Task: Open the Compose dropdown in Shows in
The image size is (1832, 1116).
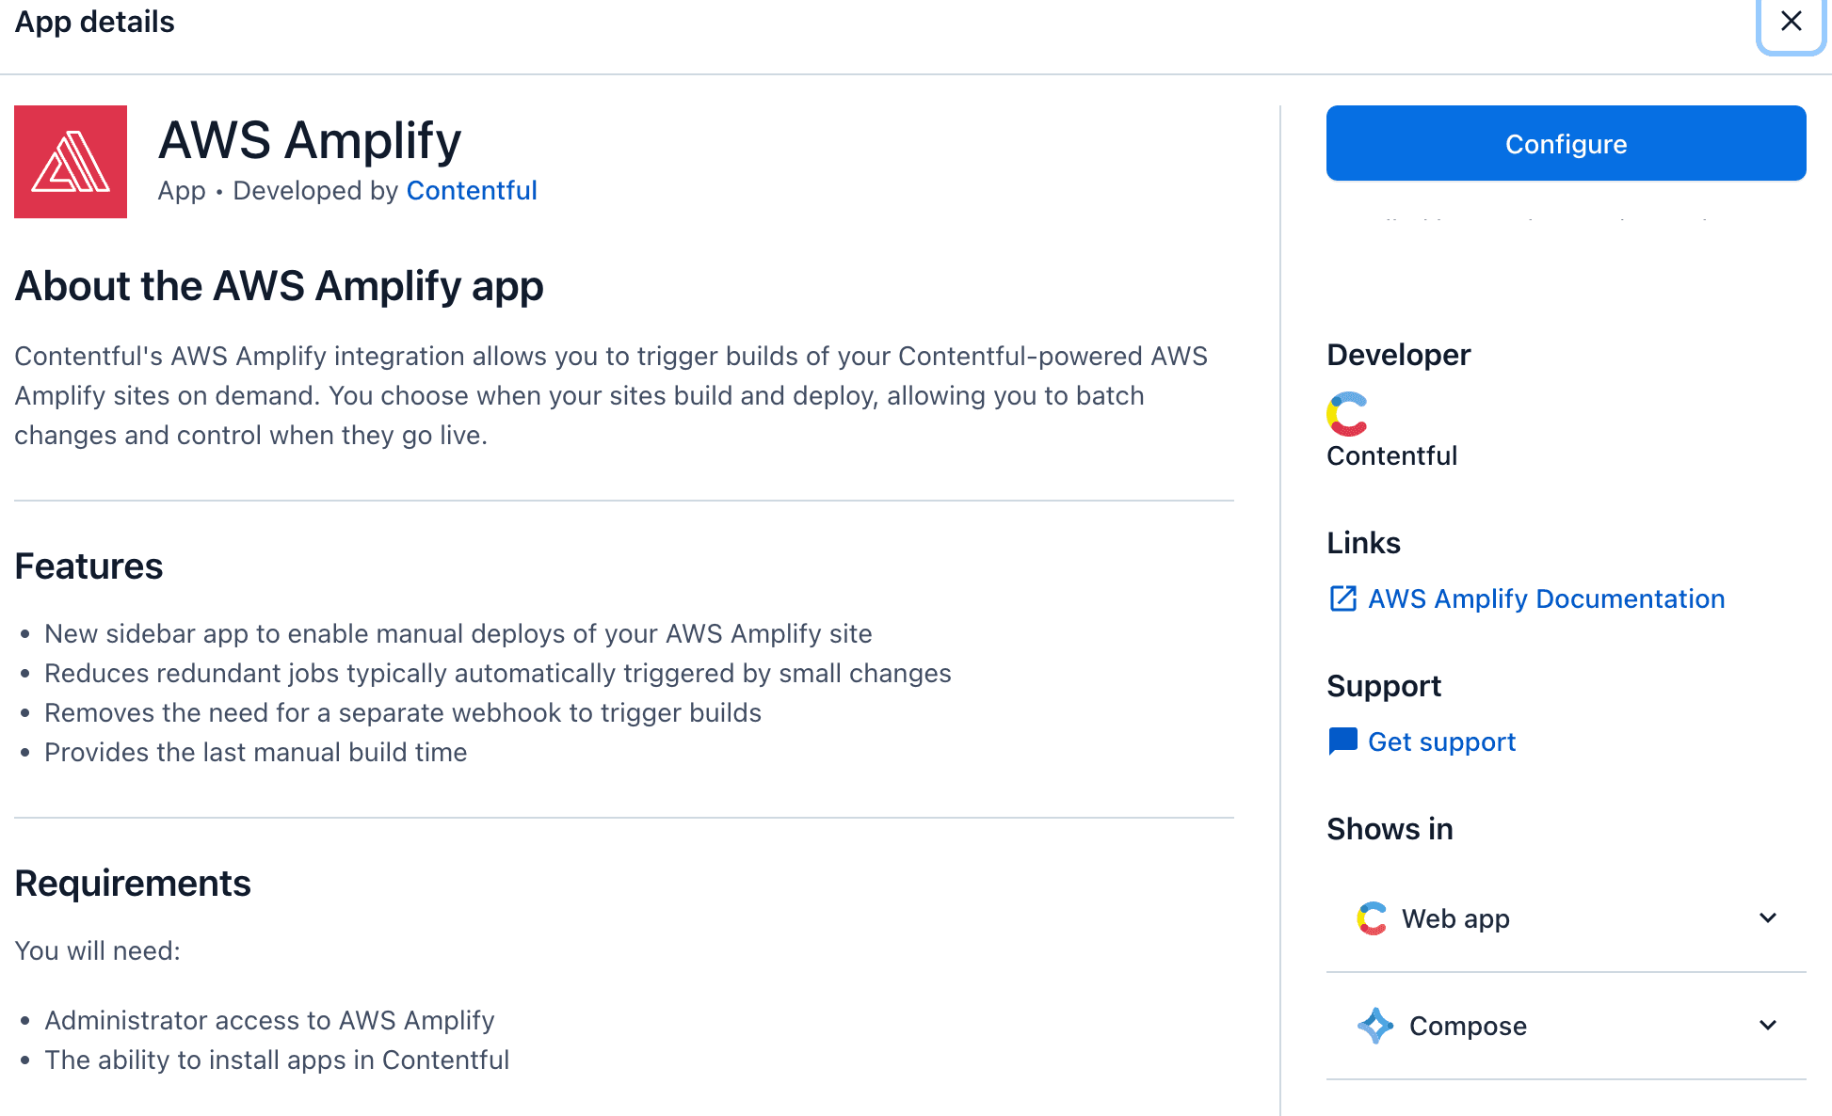Action: click(x=1767, y=1025)
